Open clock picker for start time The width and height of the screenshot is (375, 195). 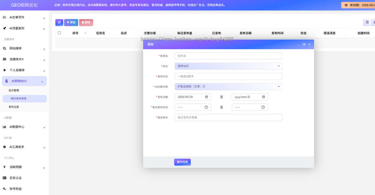point(206,107)
